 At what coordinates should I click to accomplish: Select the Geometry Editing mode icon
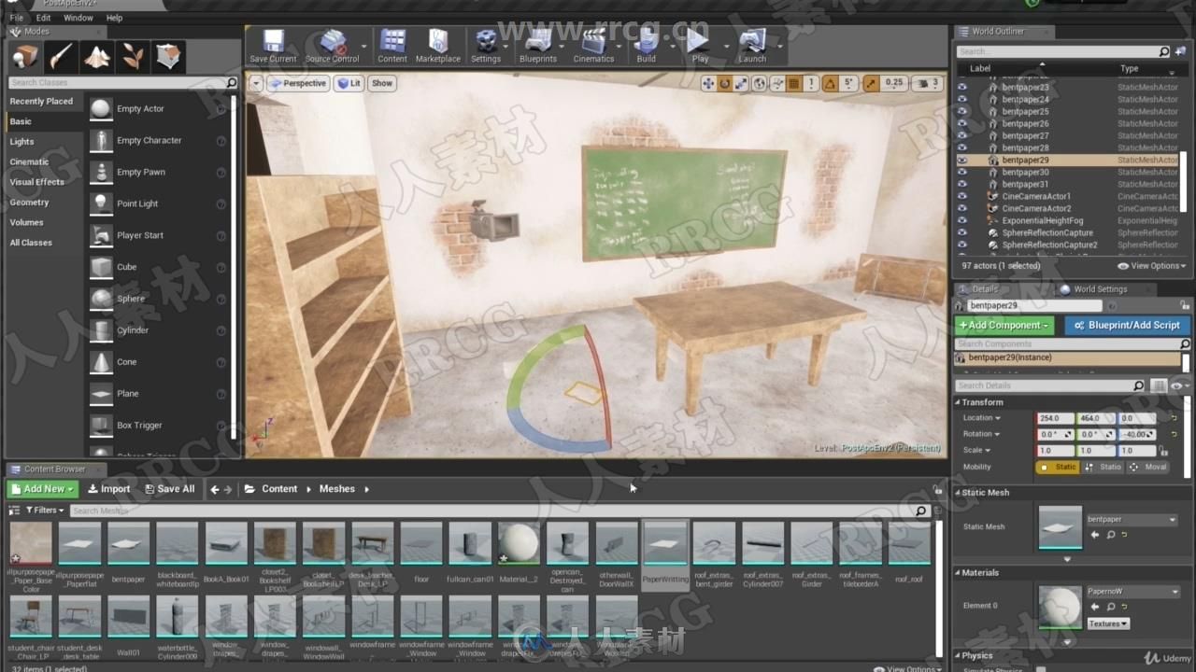[168, 57]
